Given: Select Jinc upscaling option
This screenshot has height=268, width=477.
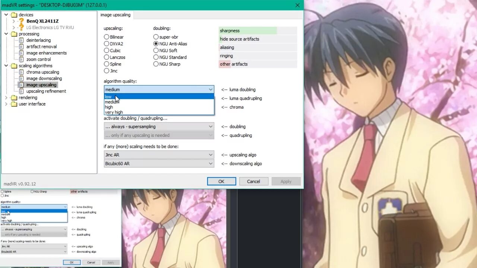Looking at the screenshot, I should [x=107, y=71].
